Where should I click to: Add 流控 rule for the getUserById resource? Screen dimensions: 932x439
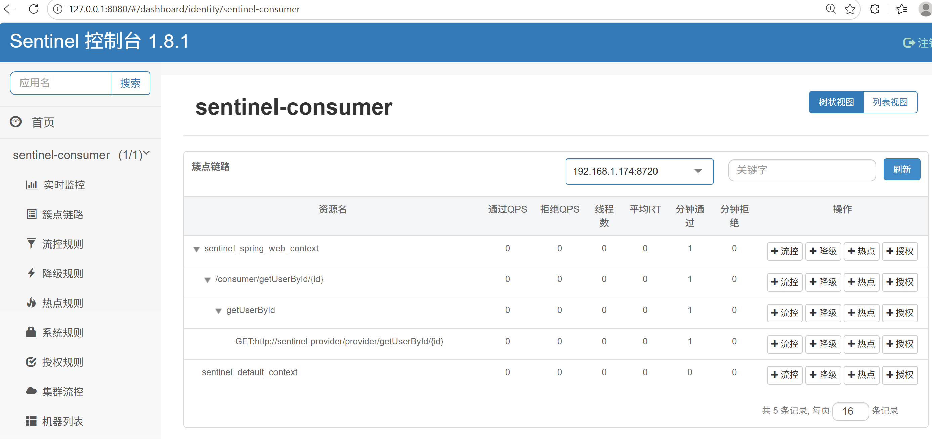pyautogui.click(x=785, y=313)
